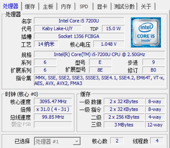This screenshot has width=170, height=148.
Task: Click the 一级 数据 size 2 x 32 KBytes
Action: 124,101
